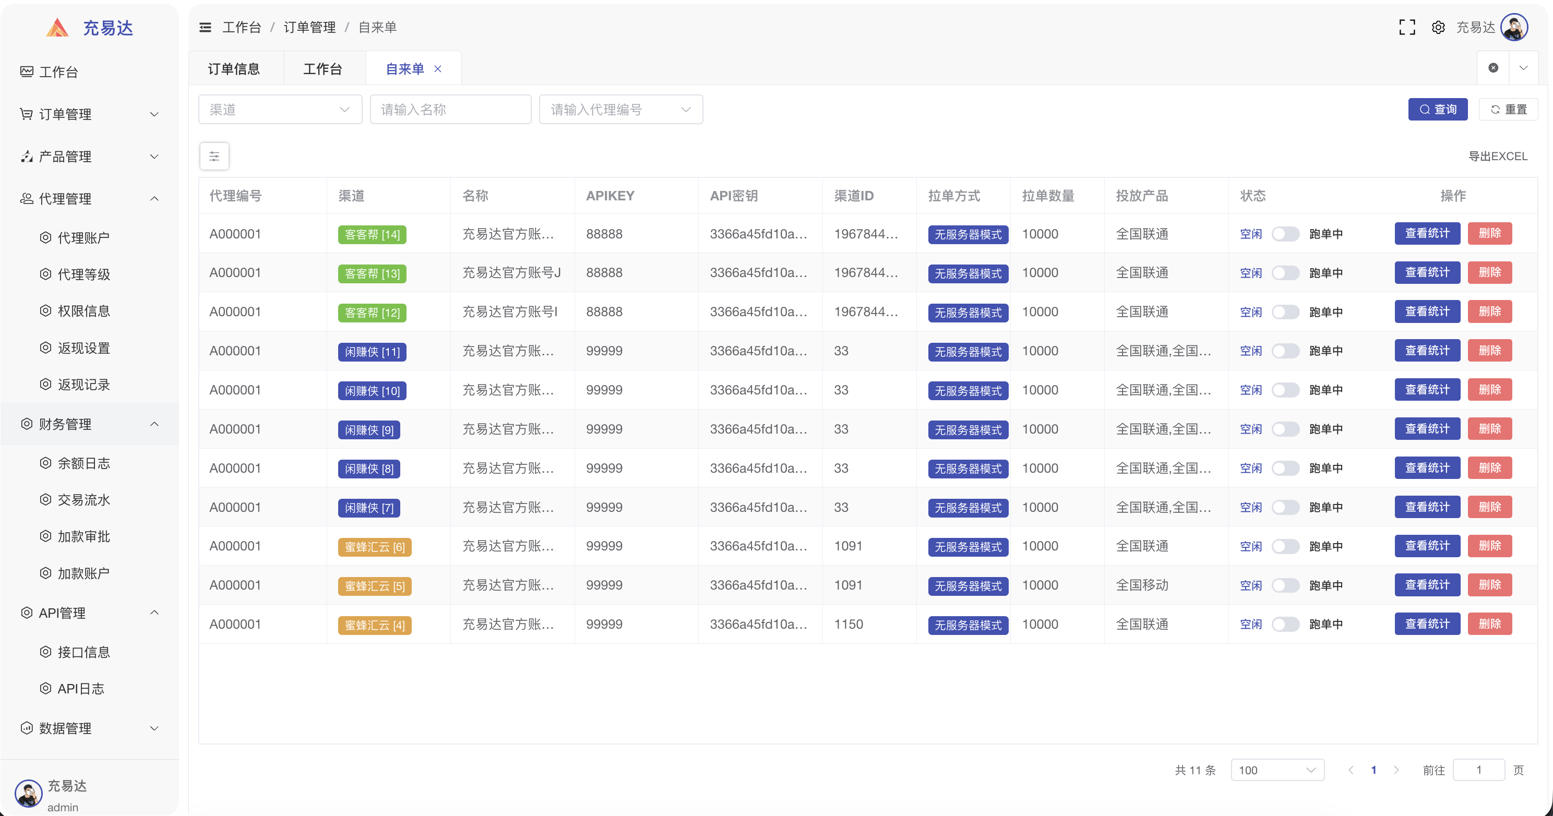Image resolution: width=1553 pixels, height=816 pixels.
Task: Click the 代理管理 users icon
Action: coord(27,199)
